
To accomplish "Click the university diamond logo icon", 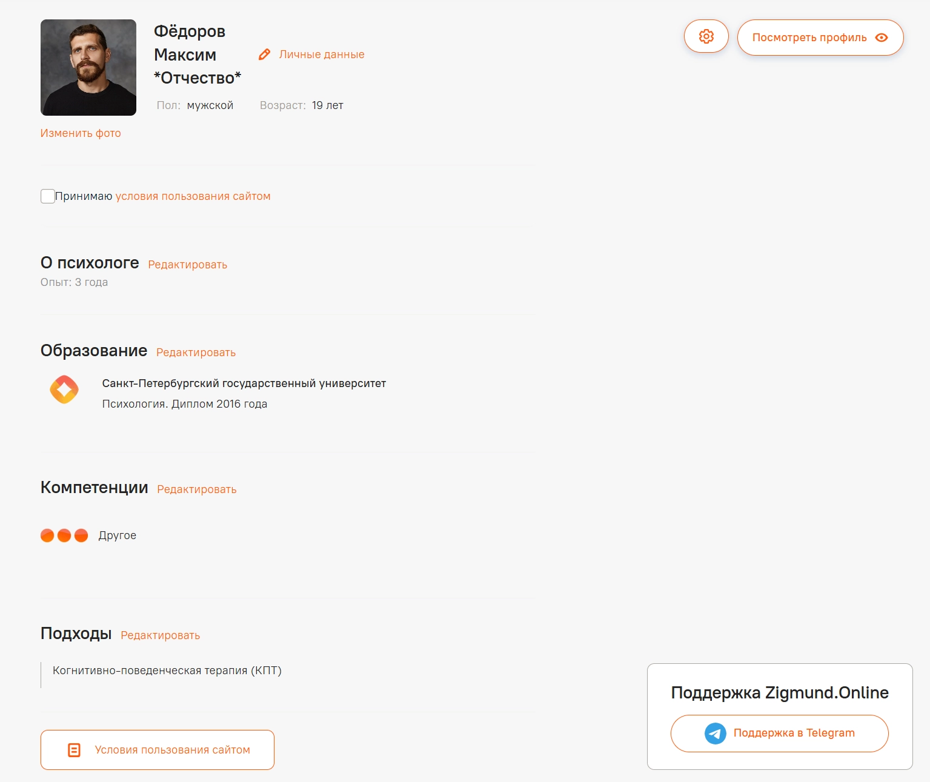I will pos(64,389).
